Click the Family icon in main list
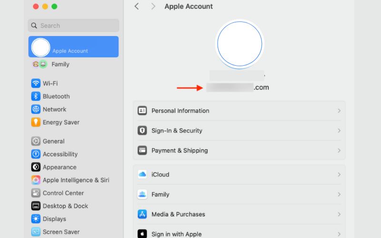381x238 pixels. [142, 194]
